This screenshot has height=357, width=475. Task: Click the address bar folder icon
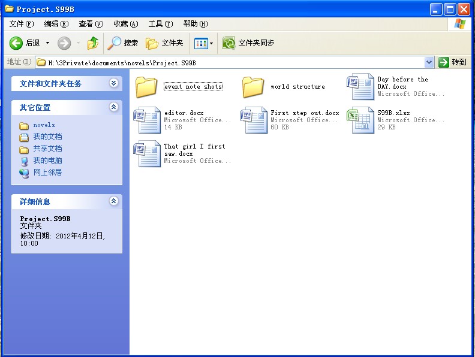click(41, 63)
